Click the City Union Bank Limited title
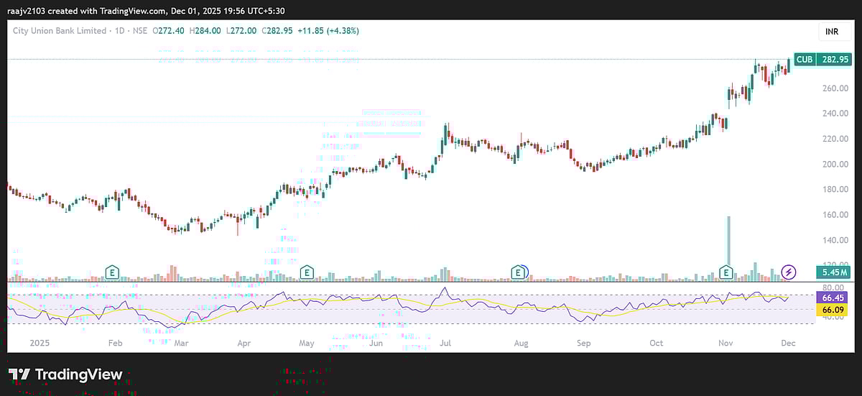862x396 pixels. (x=60, y=31)
